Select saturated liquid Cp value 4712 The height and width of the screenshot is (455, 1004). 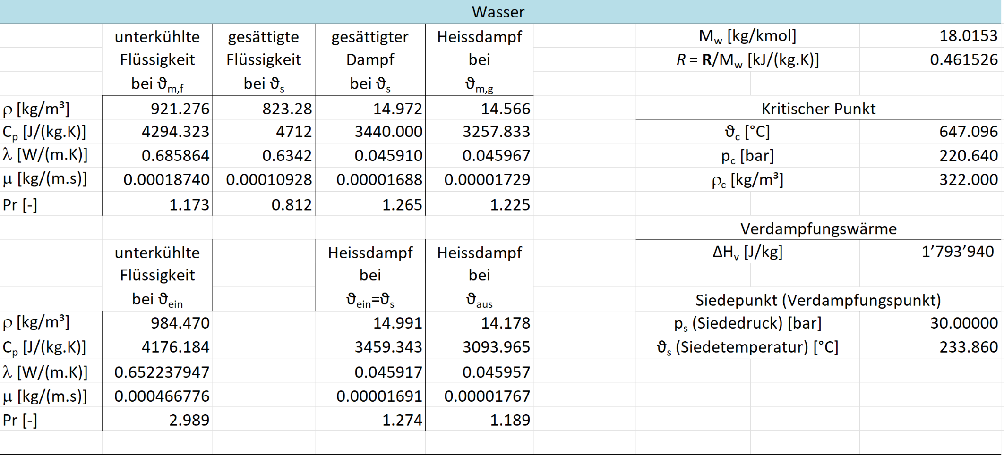click(294, 132)
